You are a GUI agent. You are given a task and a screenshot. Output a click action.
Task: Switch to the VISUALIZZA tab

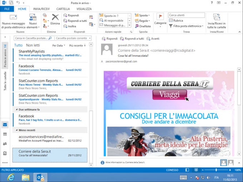click(84, 9)
